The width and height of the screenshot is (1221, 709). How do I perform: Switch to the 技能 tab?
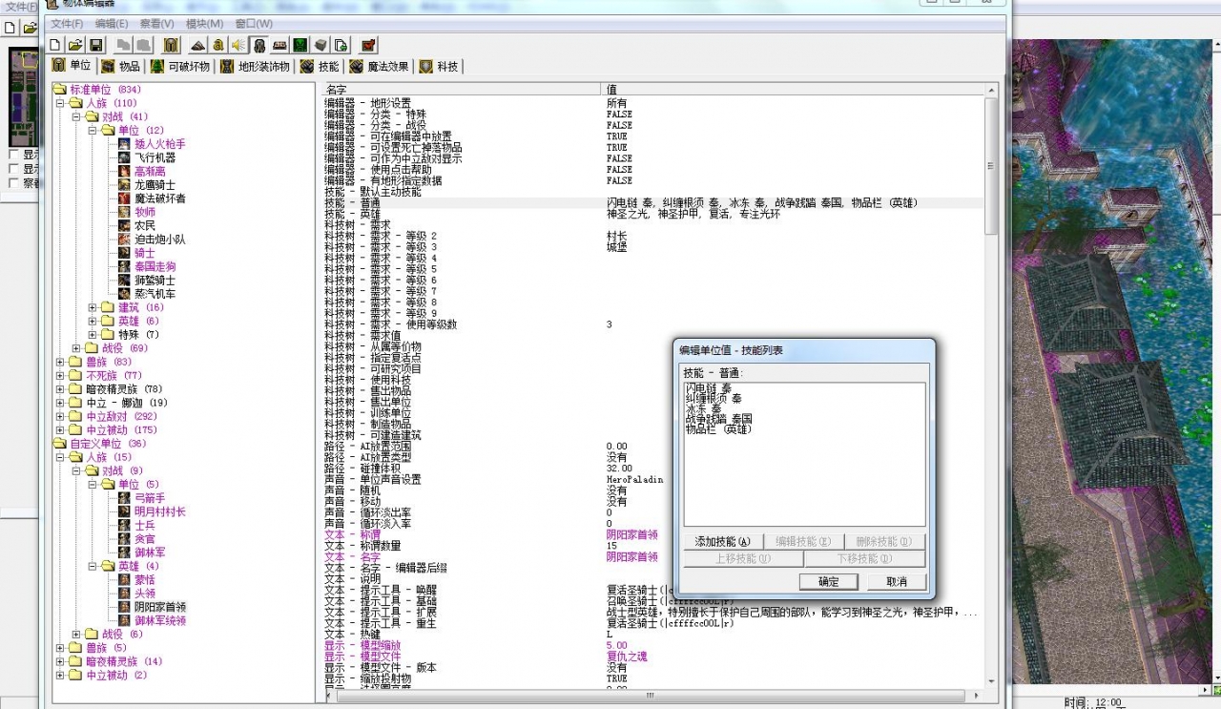320,67
